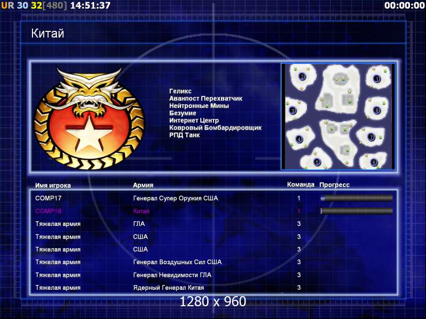Click team number 1 in COMP17 row
The width and height of the screenshot is (426, 319).
tap(299, 198)
